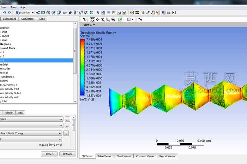Image resolution: width=247 pixels, height=164 pixels.
Task: Activate the Zoom Box tool
Action: point(108,19)
